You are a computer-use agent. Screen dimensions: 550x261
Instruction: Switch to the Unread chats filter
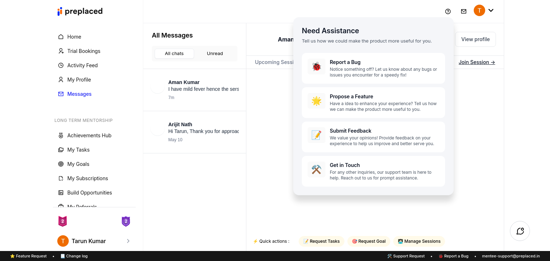[215, 54]
